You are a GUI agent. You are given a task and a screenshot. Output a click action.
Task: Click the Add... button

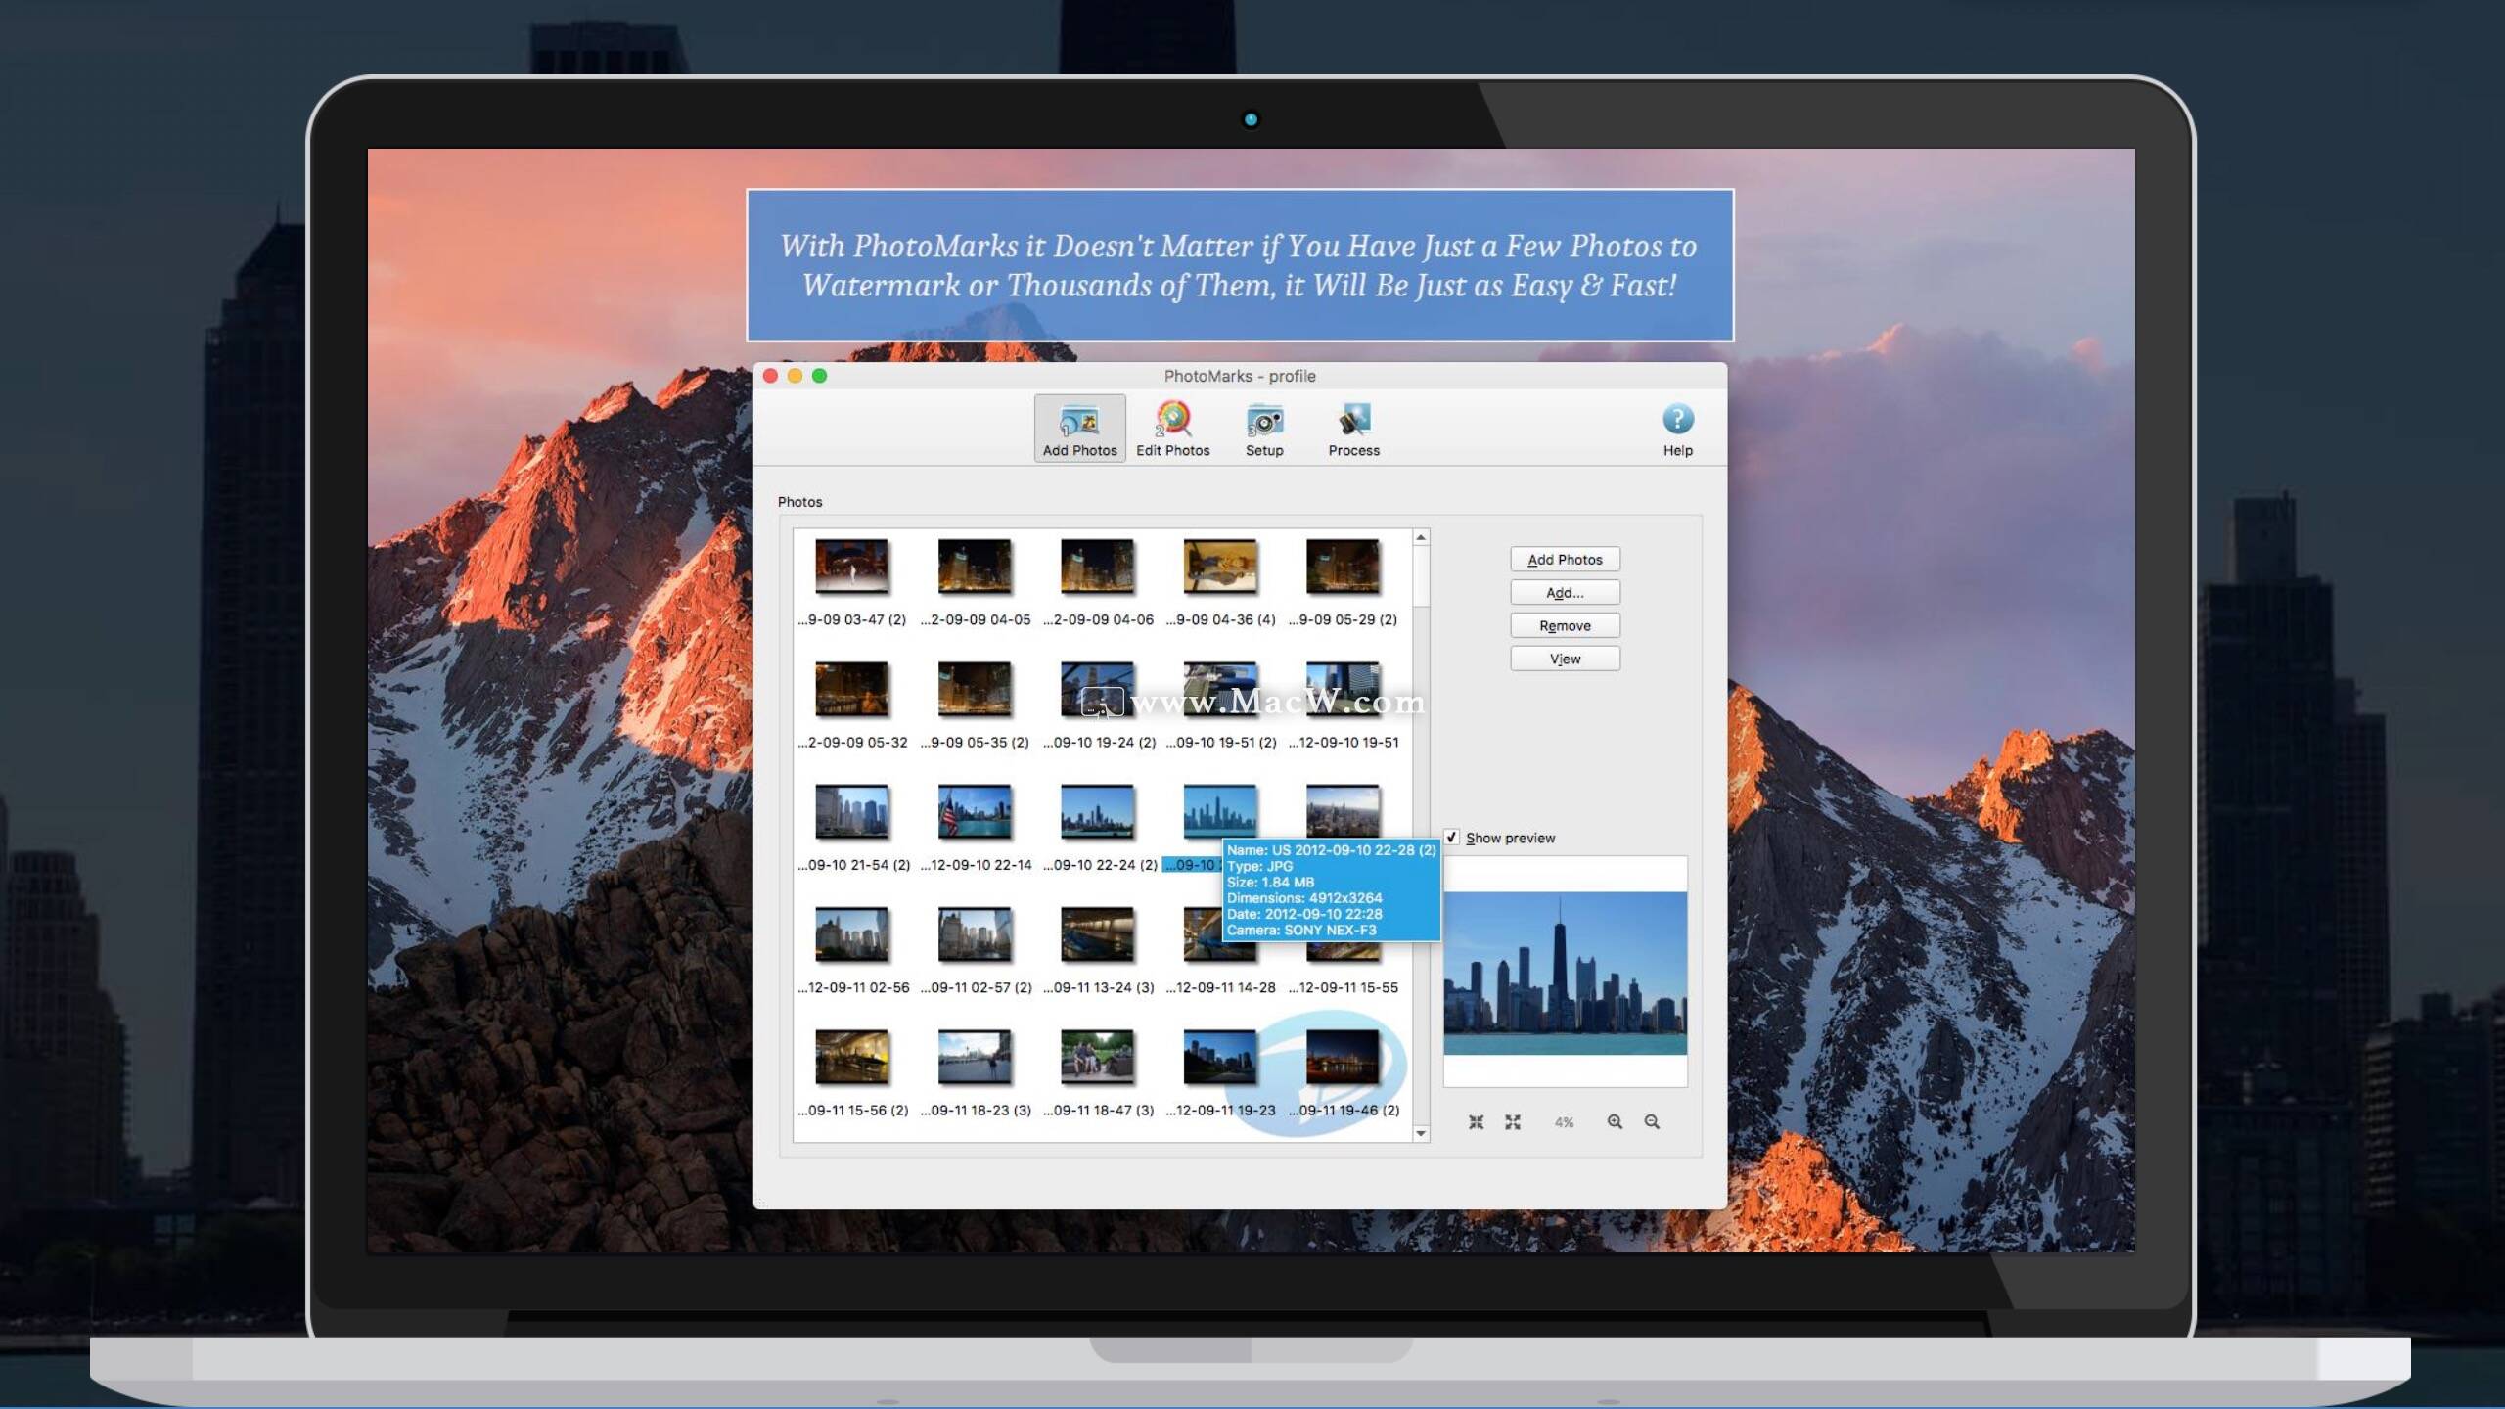(1565, 592)
